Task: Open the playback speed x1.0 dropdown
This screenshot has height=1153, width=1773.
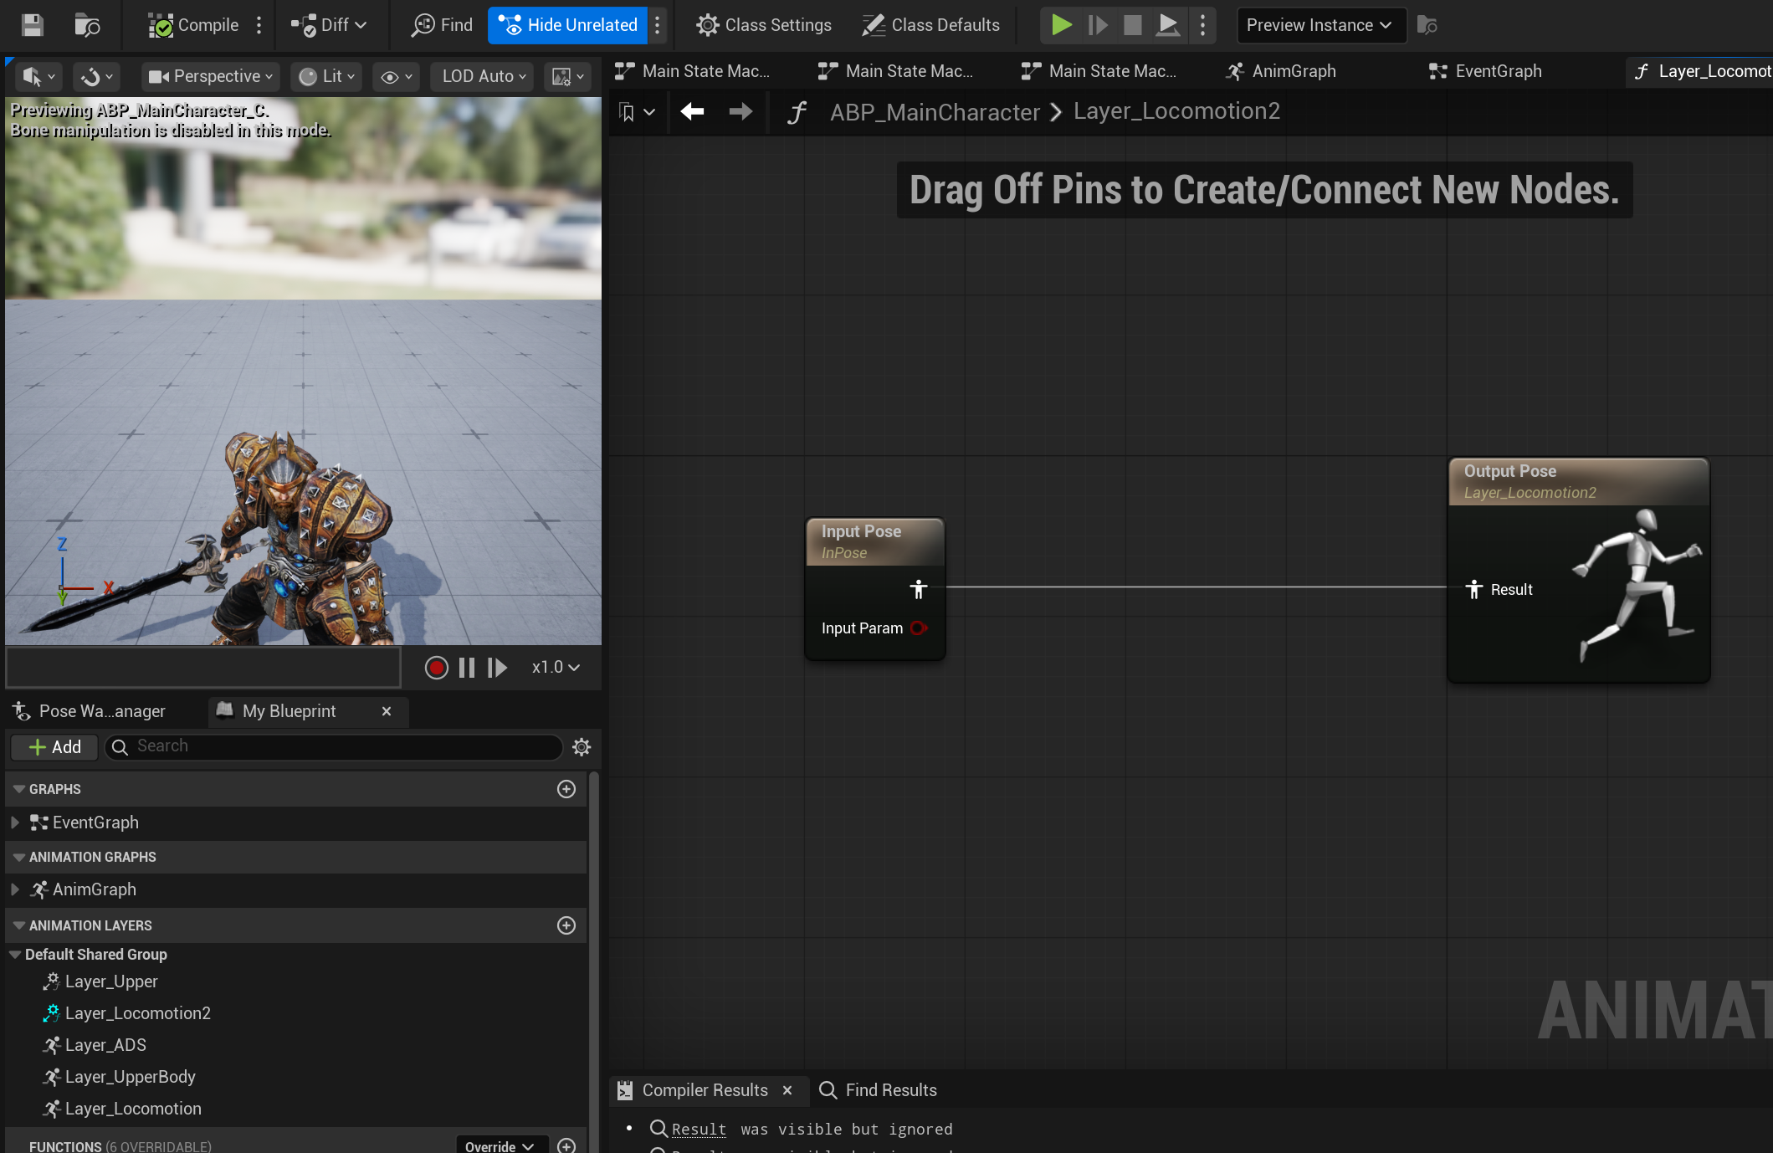Action: pyautogui.click(x=556, y=667)
